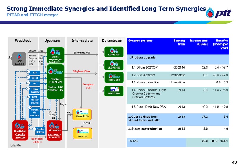
Task: Select the 1. Product upgrade row
Action: click(x=178, y=59)
